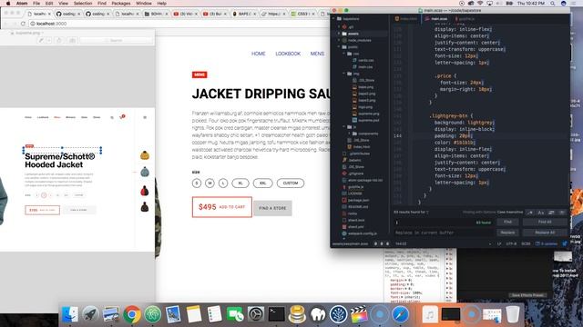Click the $495 Add to Cart button
The image size is (583, 327).
pos(222,207)
